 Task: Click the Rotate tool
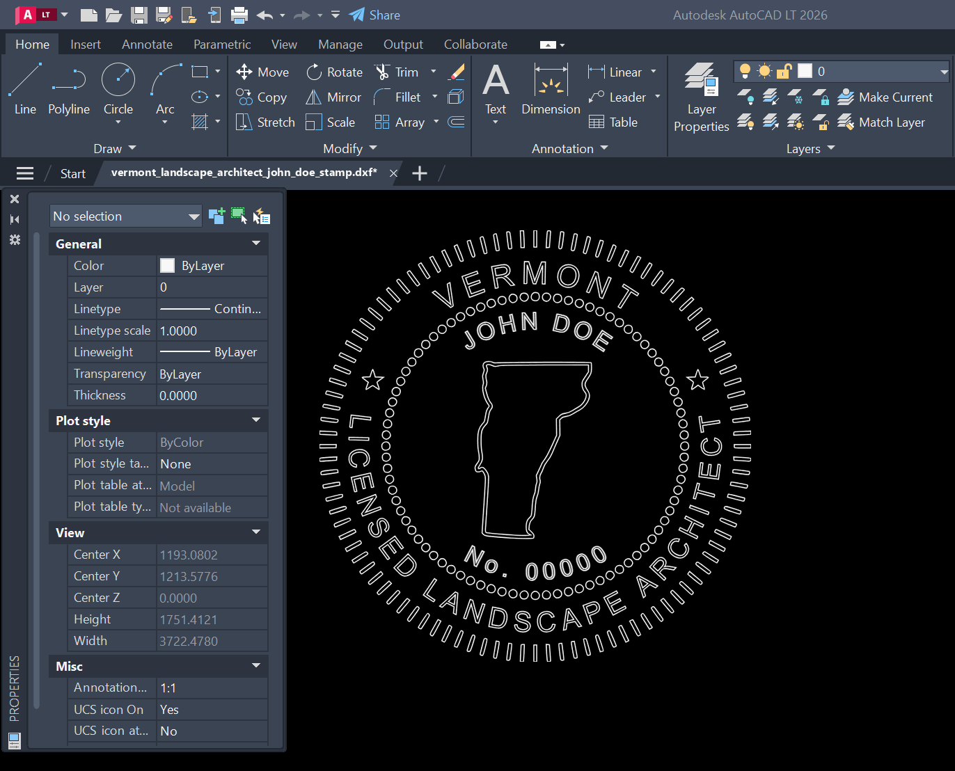pyautogui.click(x=335, y=72)
